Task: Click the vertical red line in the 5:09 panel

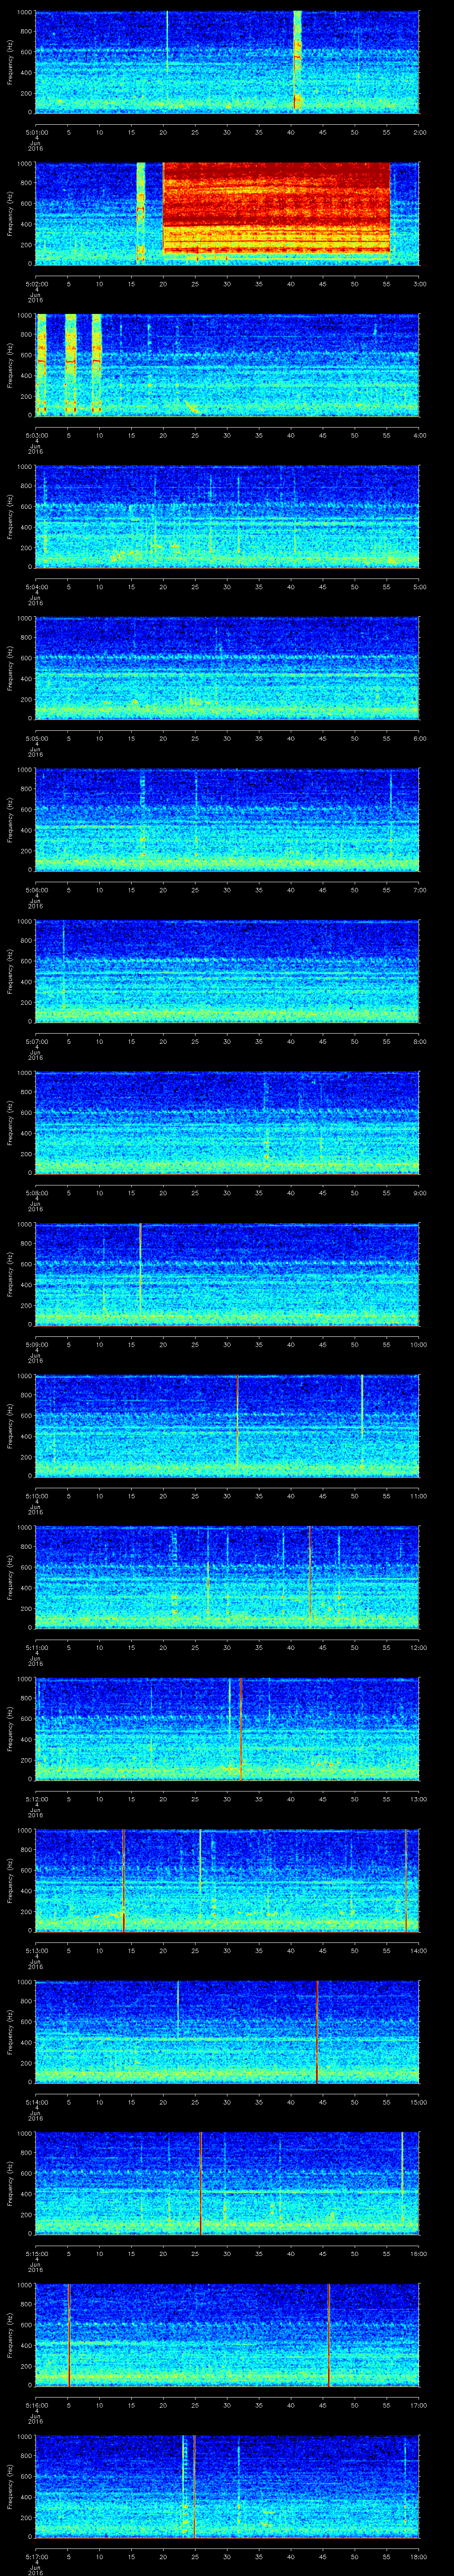Action: coord(141,1266)
